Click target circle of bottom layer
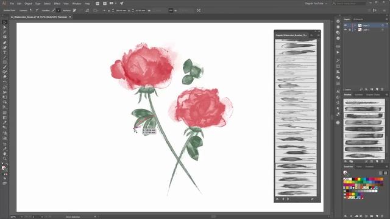This screenshot has width=390, height=219. [x=383, y=30]
